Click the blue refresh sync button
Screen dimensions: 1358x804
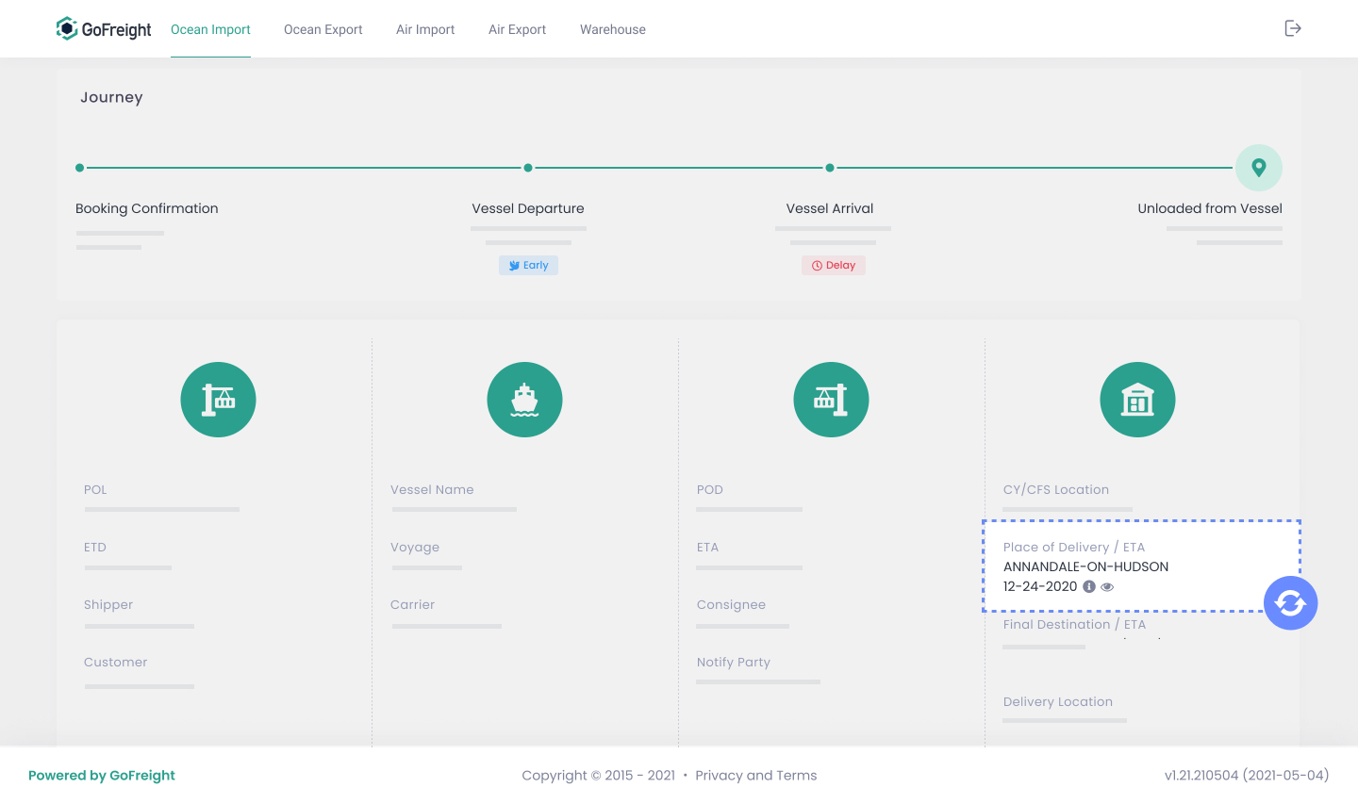(1290, 603)
